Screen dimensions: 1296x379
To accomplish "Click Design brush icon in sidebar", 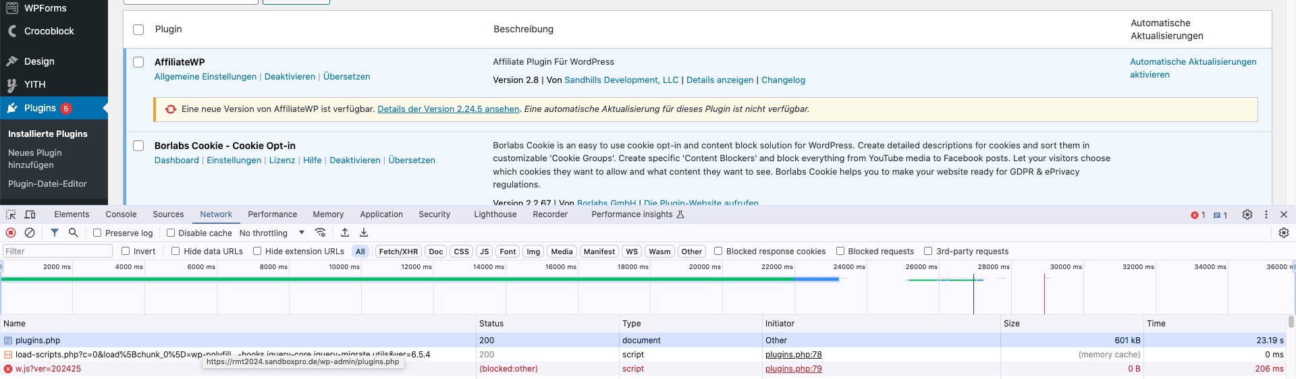I will (12, 61).
